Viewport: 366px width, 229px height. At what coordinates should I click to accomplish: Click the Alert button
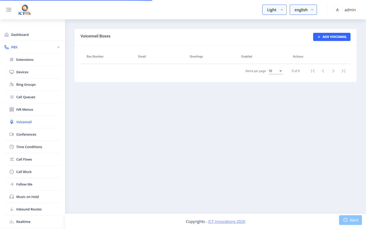pos(350,220)
